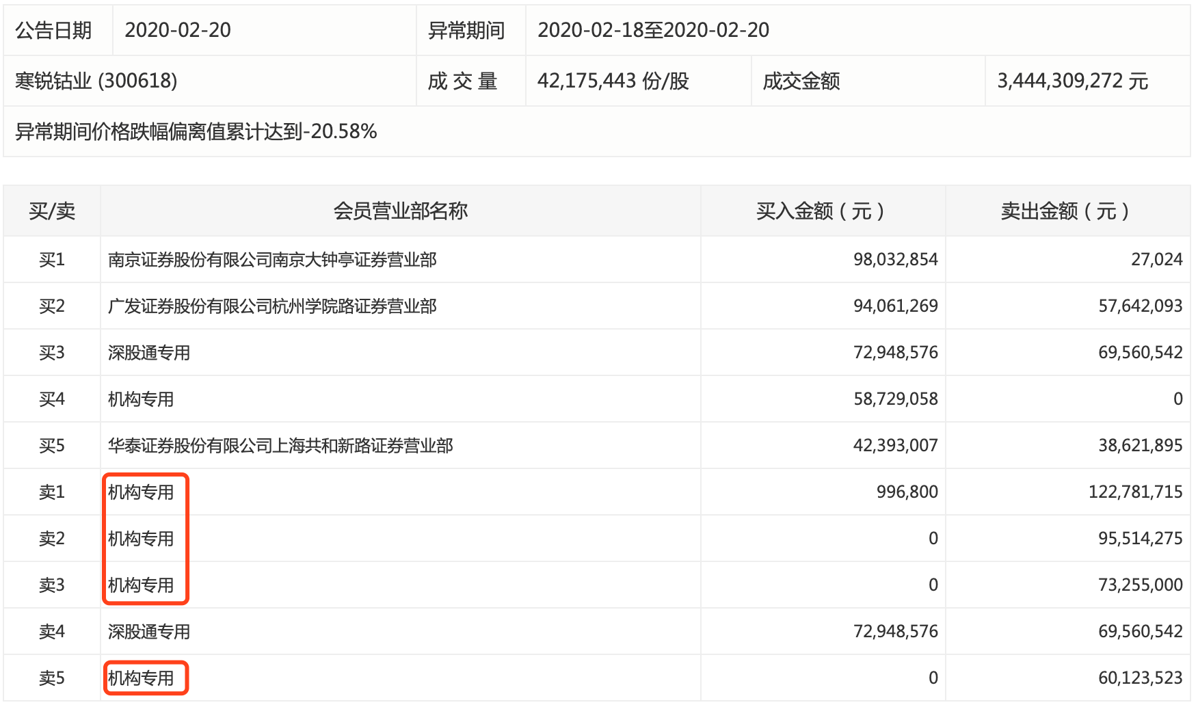Select sell amount 38,621,895
The image size is (1198, 707).
tap(1141, 445)
